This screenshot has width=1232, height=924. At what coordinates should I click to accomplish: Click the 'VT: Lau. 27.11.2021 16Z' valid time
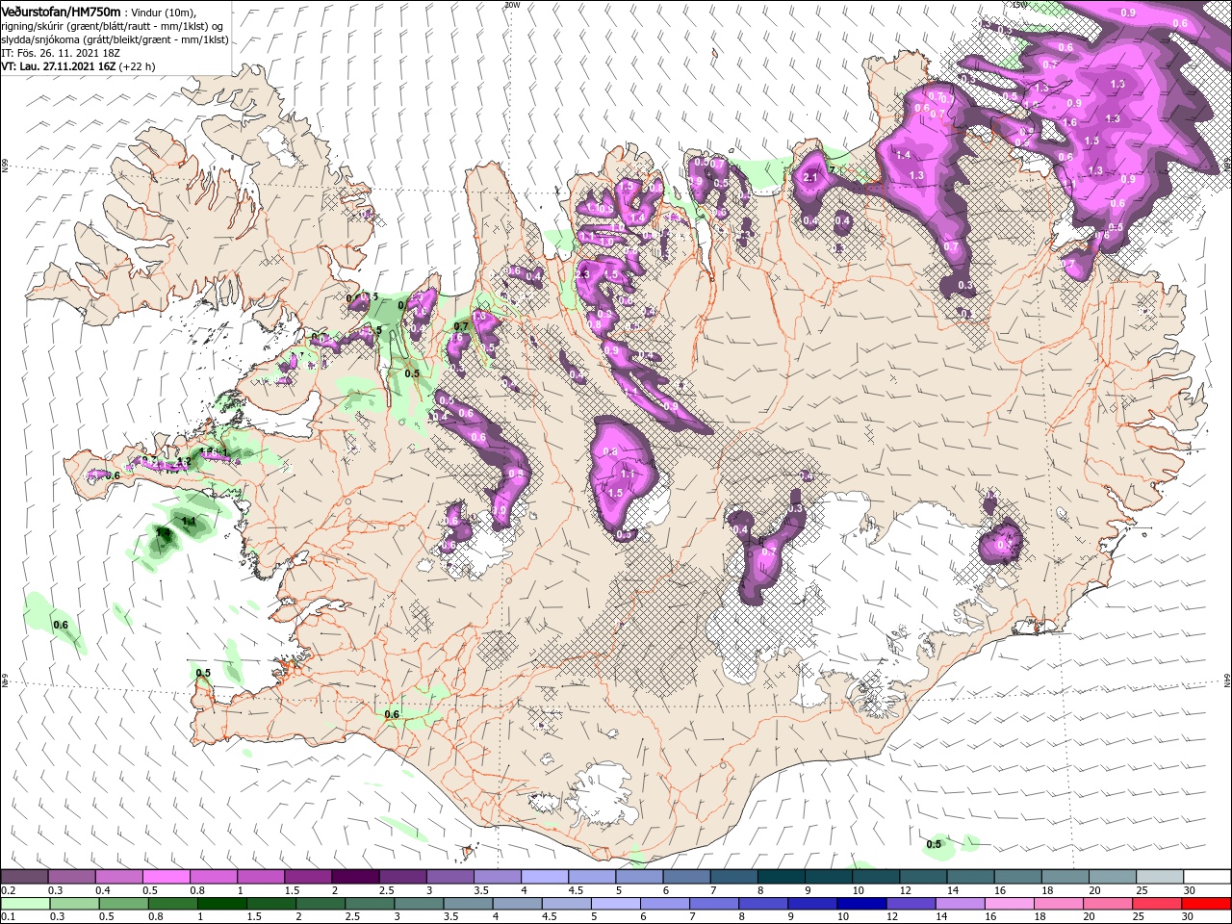tap(59, 66)
